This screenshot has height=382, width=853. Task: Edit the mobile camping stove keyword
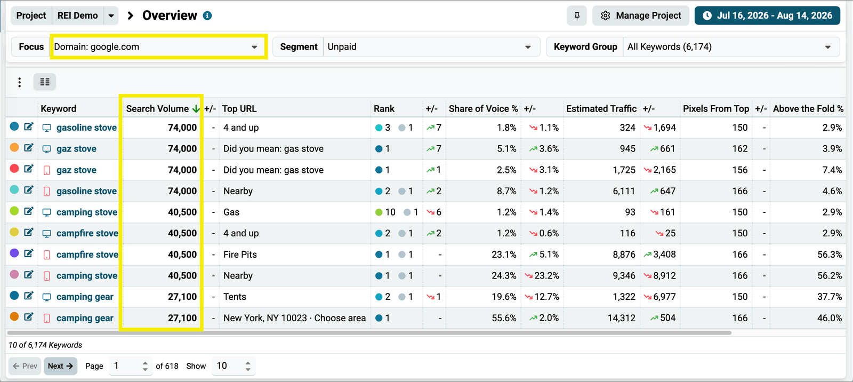tap(29, 275)
